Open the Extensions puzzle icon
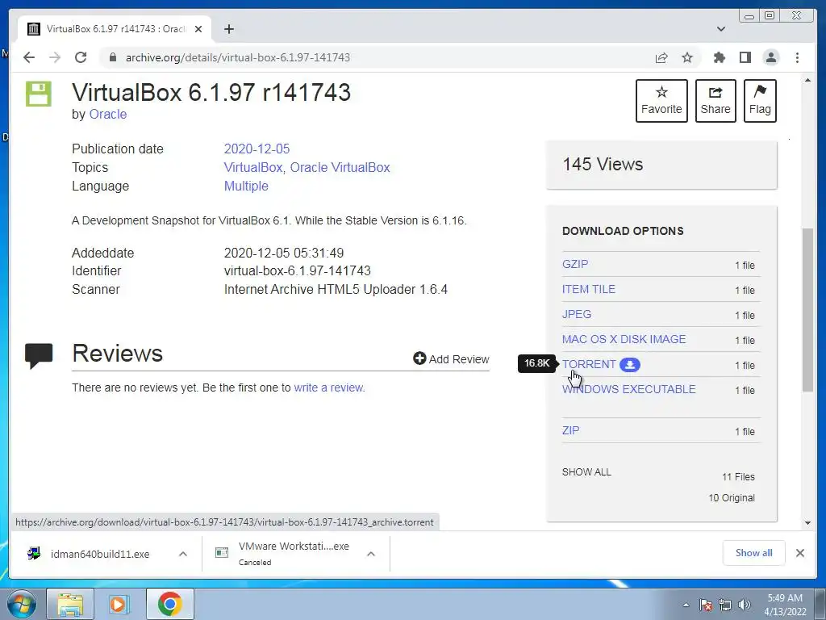The width and height of the screenshot is (826, 620). pos(719,57)
